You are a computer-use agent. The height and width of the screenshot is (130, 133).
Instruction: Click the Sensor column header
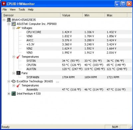point(31,15)
